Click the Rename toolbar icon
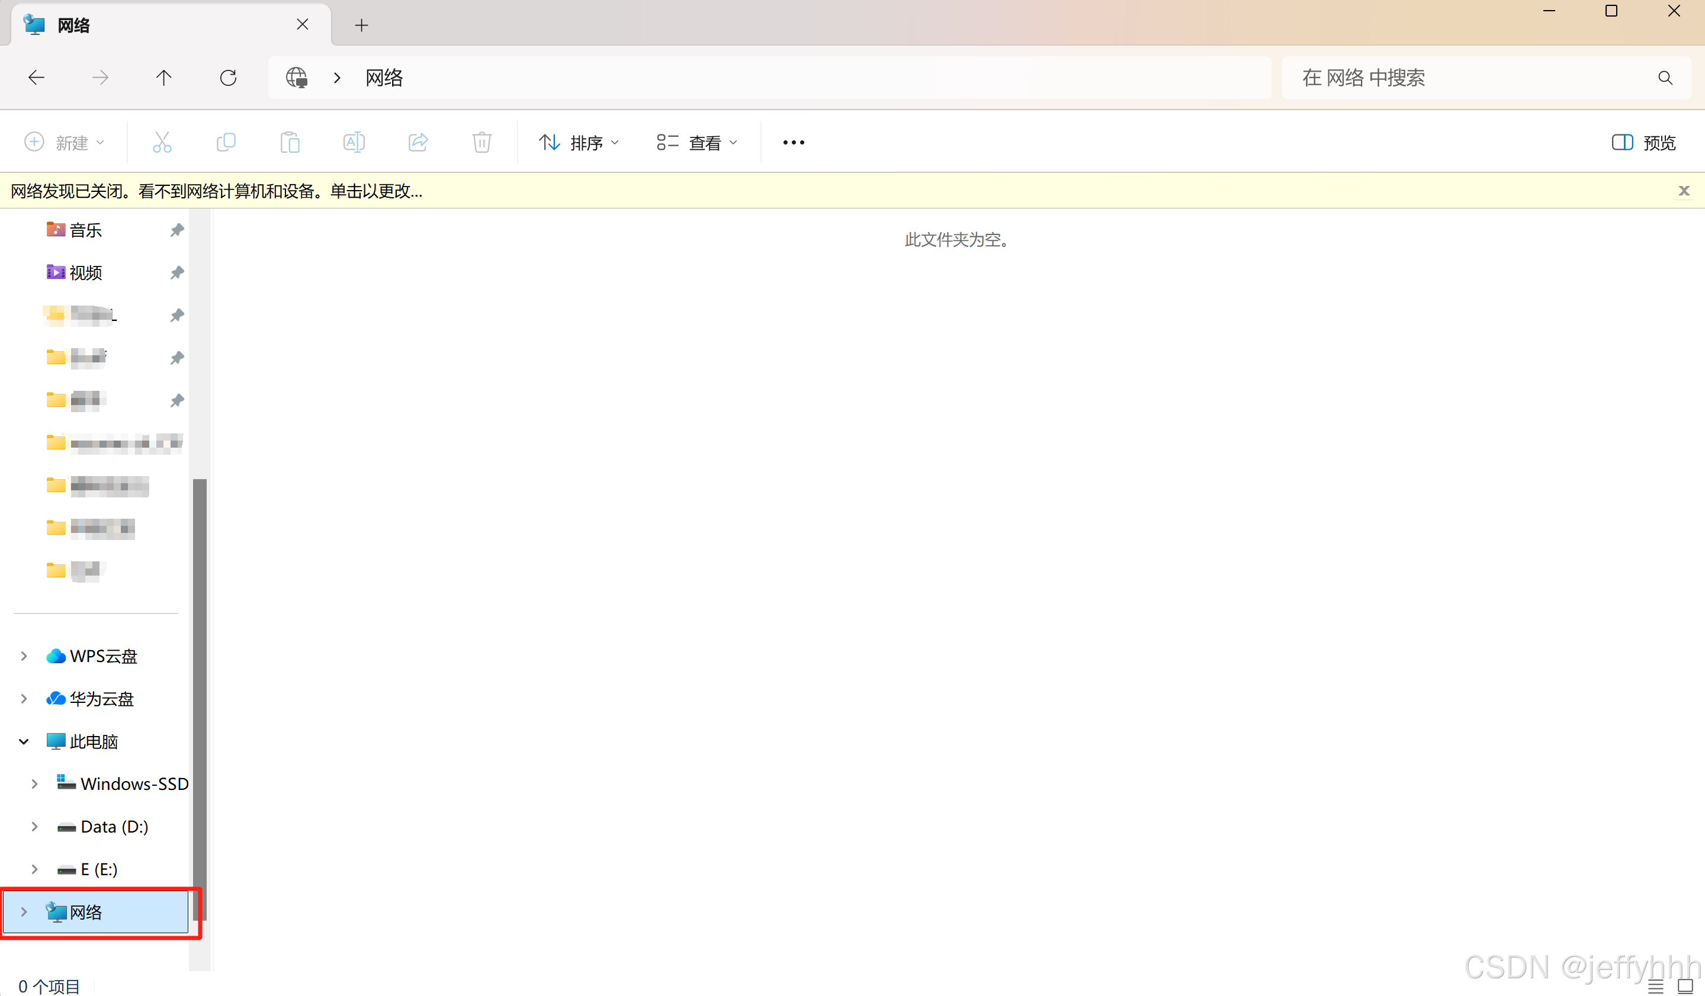This screenshot has height=996, width=1705. pyautogui.click(x=354, y=142)
